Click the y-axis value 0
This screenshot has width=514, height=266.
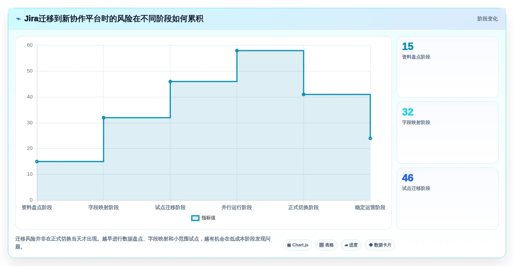point(31,200)
